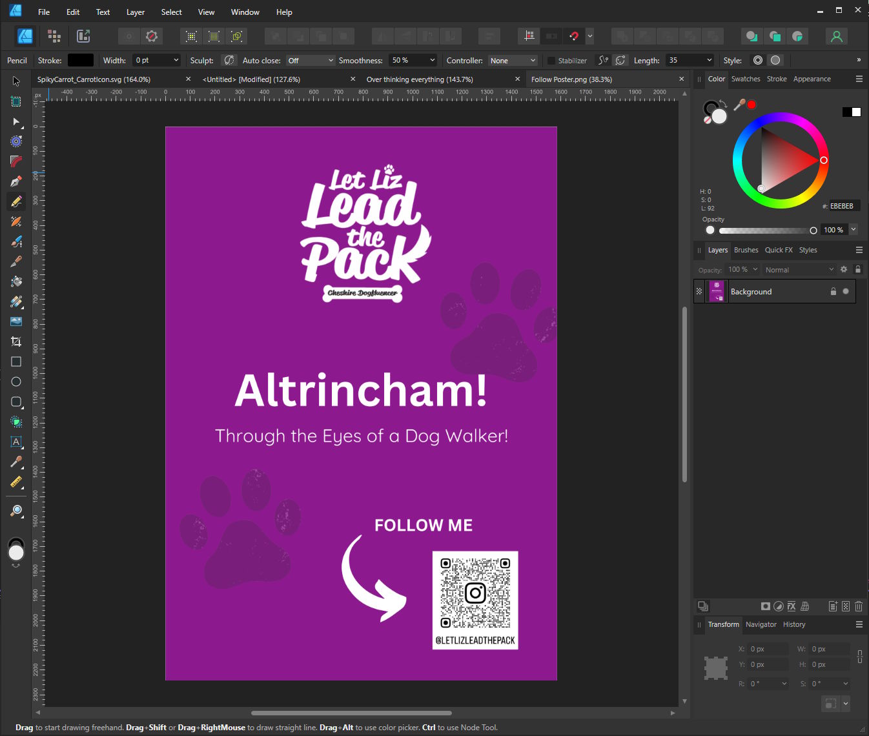
Task: Open the Auto close dropdown
Action: [x=310, y=61]
